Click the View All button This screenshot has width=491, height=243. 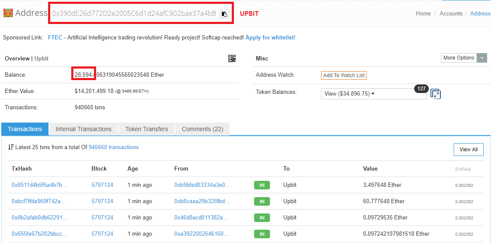point(468,150)
